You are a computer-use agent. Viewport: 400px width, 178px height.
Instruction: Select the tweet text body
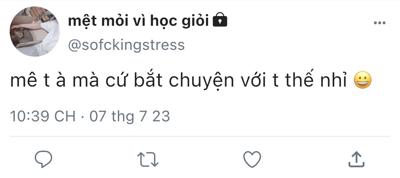(x=191, y=81)
